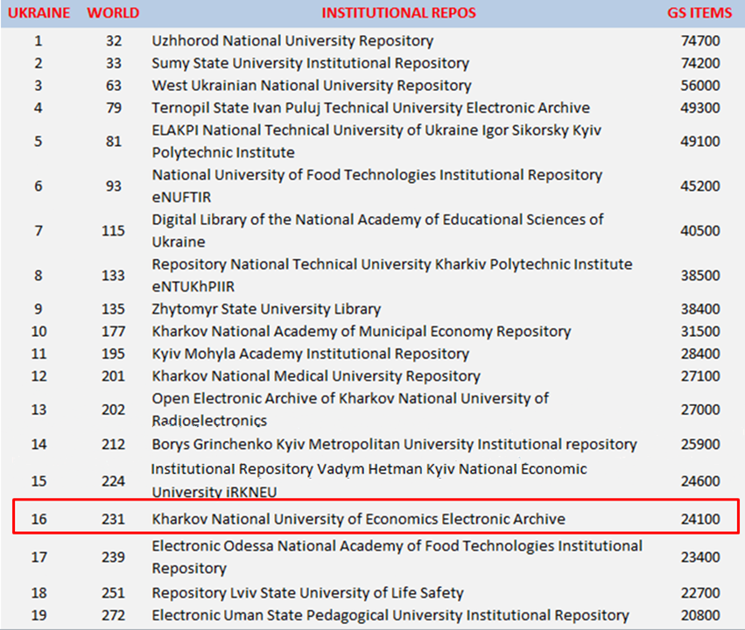Image resolution: width=745 pixels, height=630 pixels.
Task: Click the GS items value 56000
Action: click(x=700, y=86)
